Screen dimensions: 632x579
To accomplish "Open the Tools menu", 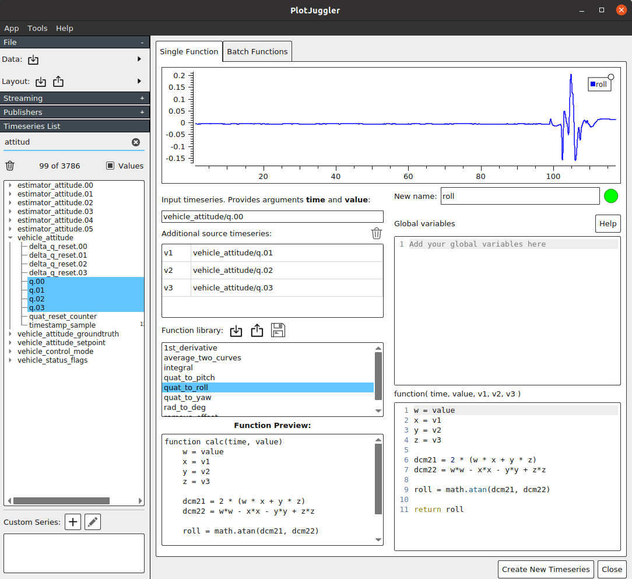I will pos(37,28).
